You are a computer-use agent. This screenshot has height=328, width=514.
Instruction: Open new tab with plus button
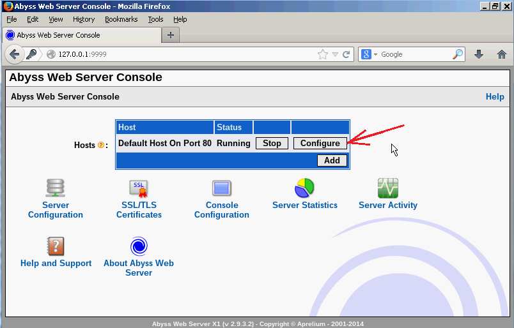coord(171,35)
